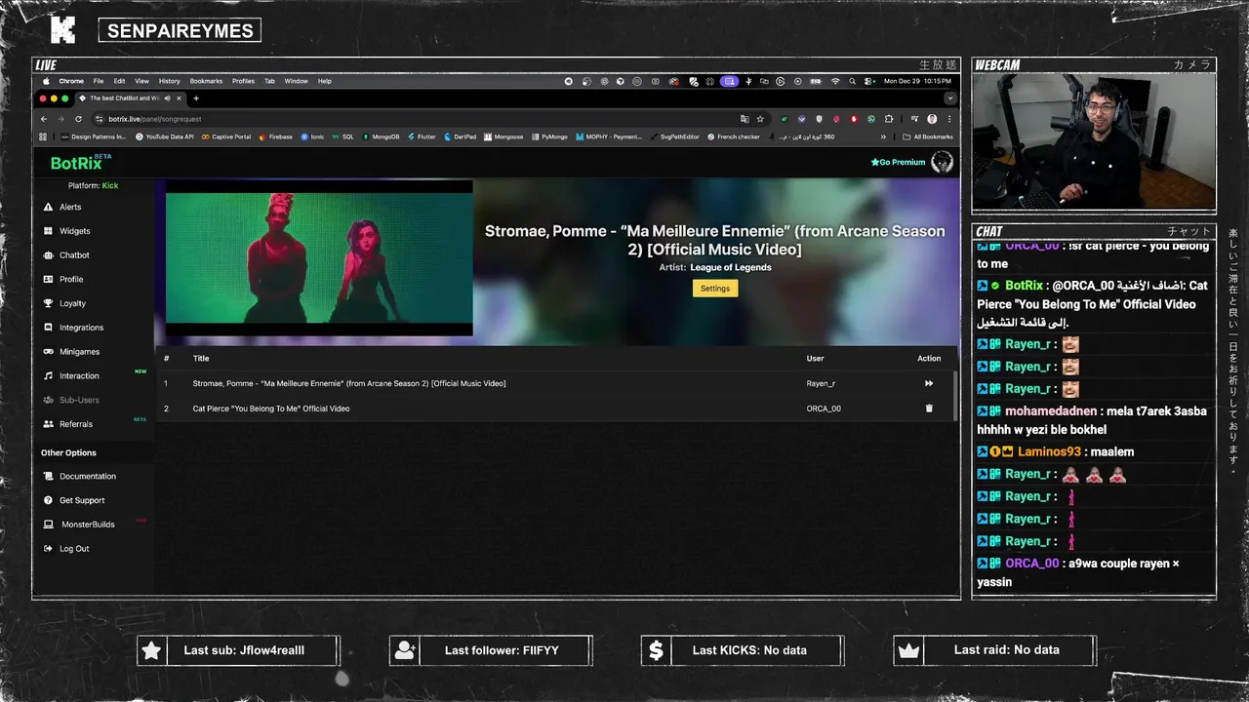Expand the hidden bookmarks overflow chevron

coord(884,136)
